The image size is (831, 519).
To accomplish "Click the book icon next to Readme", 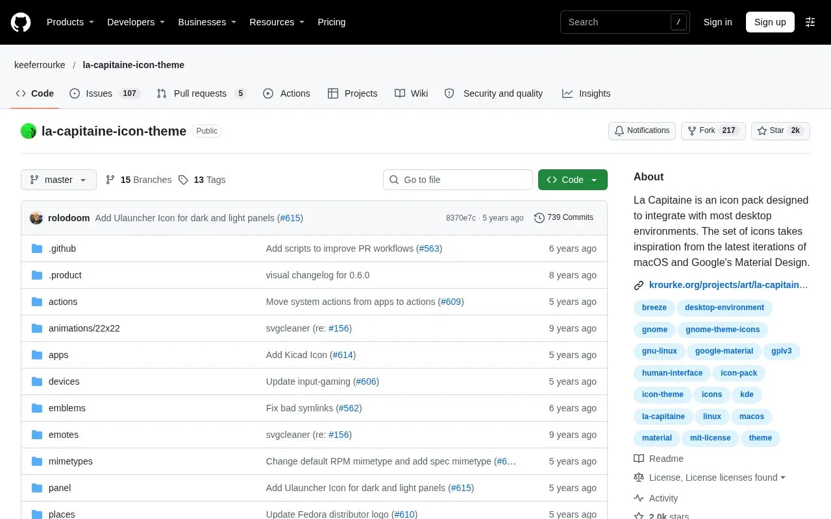I will 639,459.
